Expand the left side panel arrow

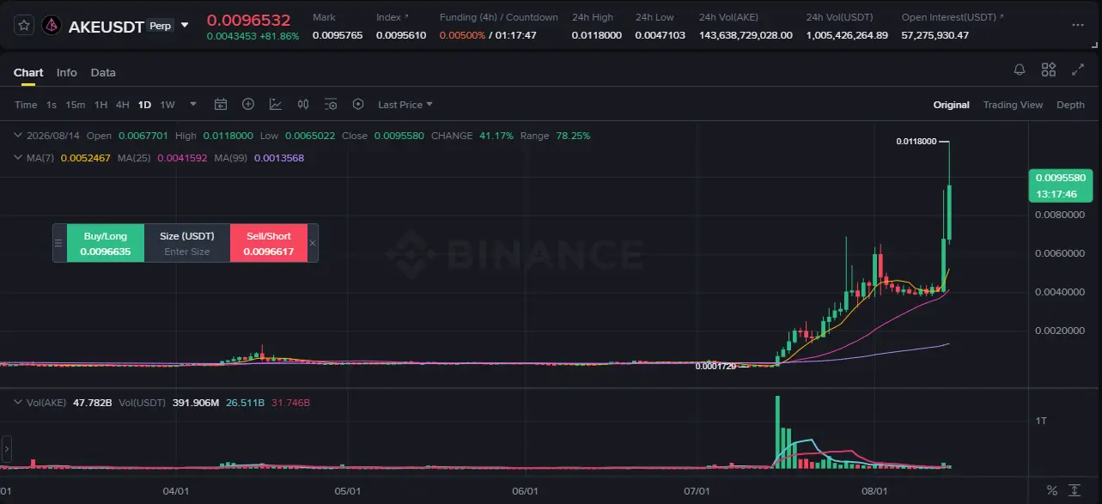5,448
